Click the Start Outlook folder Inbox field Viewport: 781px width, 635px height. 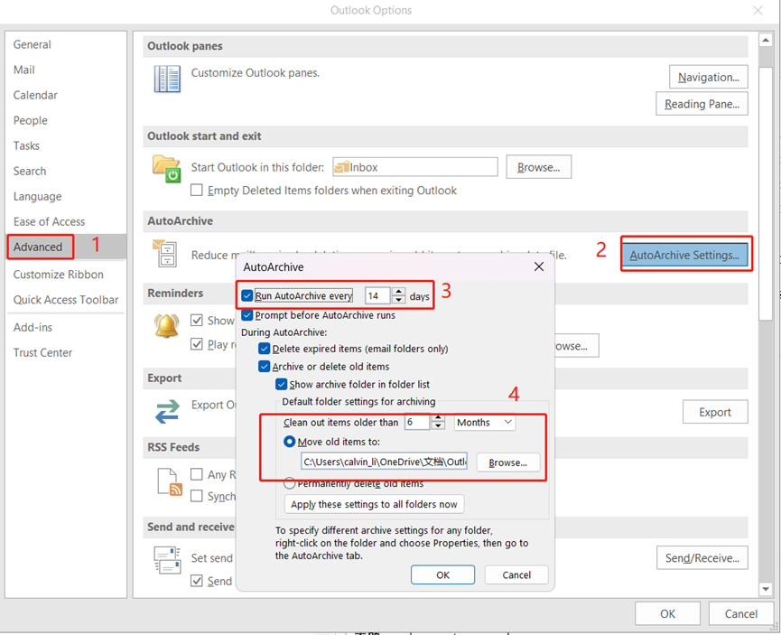(415, 167)
